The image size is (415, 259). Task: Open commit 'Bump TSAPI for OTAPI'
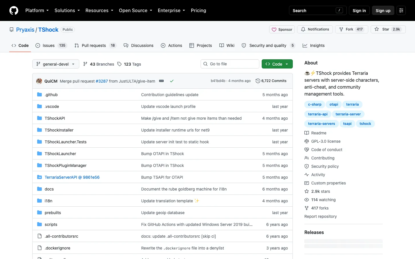click(x=162, y=177)
